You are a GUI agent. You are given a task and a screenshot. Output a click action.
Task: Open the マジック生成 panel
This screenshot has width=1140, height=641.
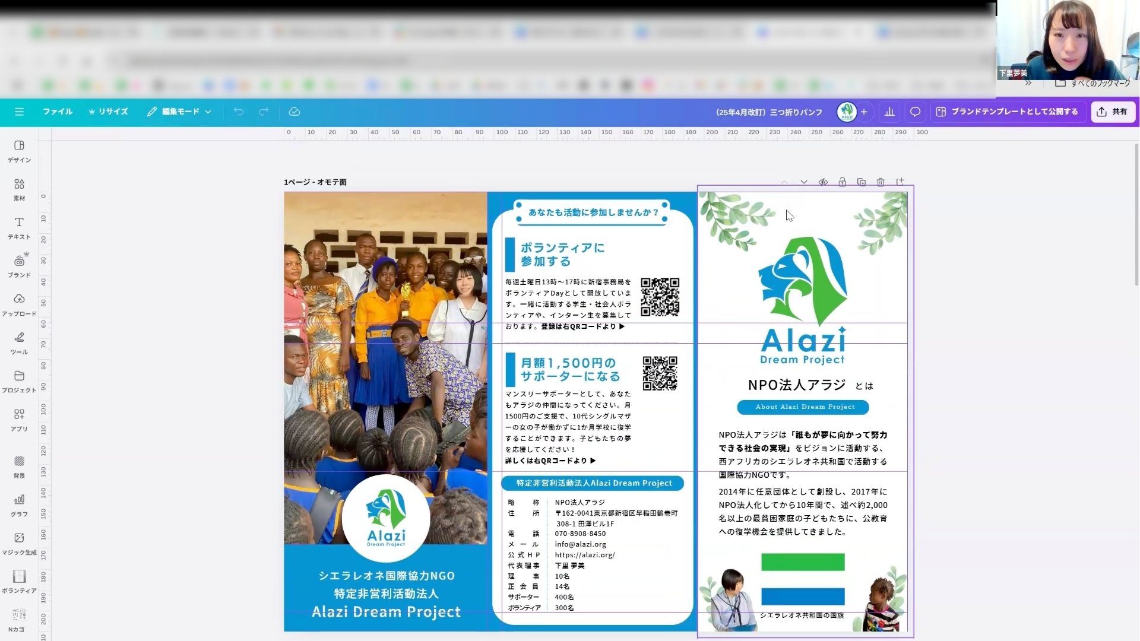point(19,544)
